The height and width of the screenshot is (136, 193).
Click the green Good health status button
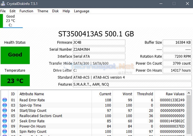pos(15,55)
